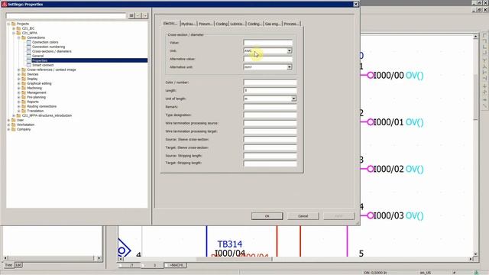Close the Settings: Properties dialog
This screenshot has height=275, width=489.
[x=356, y=4]
